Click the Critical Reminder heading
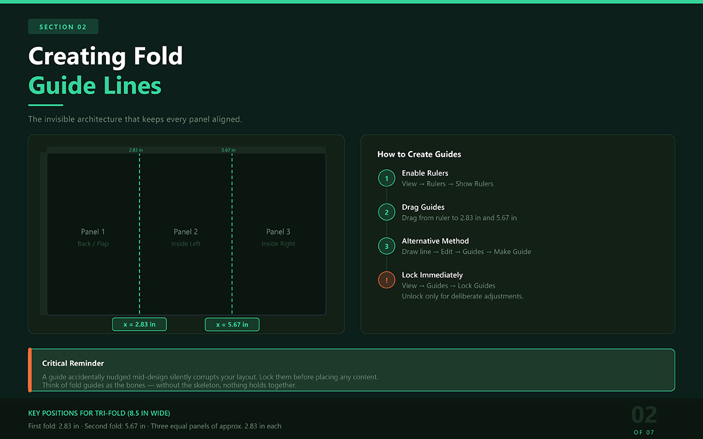 pyautogui.click(x=73, y=363)
